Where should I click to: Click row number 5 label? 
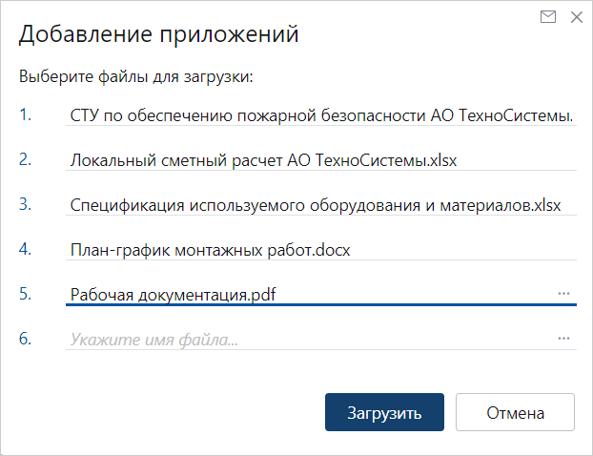(x=26, y=293)
